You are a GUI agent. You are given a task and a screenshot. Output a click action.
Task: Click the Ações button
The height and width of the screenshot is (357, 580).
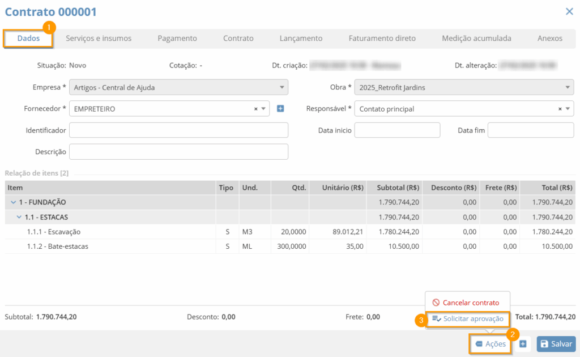click(491, 344)
